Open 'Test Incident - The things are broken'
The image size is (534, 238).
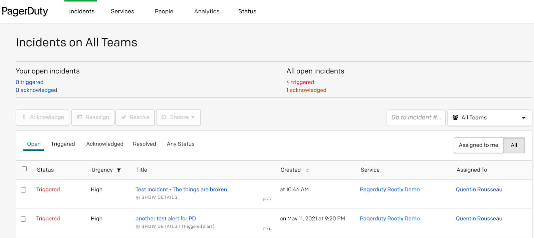(181, 190)
